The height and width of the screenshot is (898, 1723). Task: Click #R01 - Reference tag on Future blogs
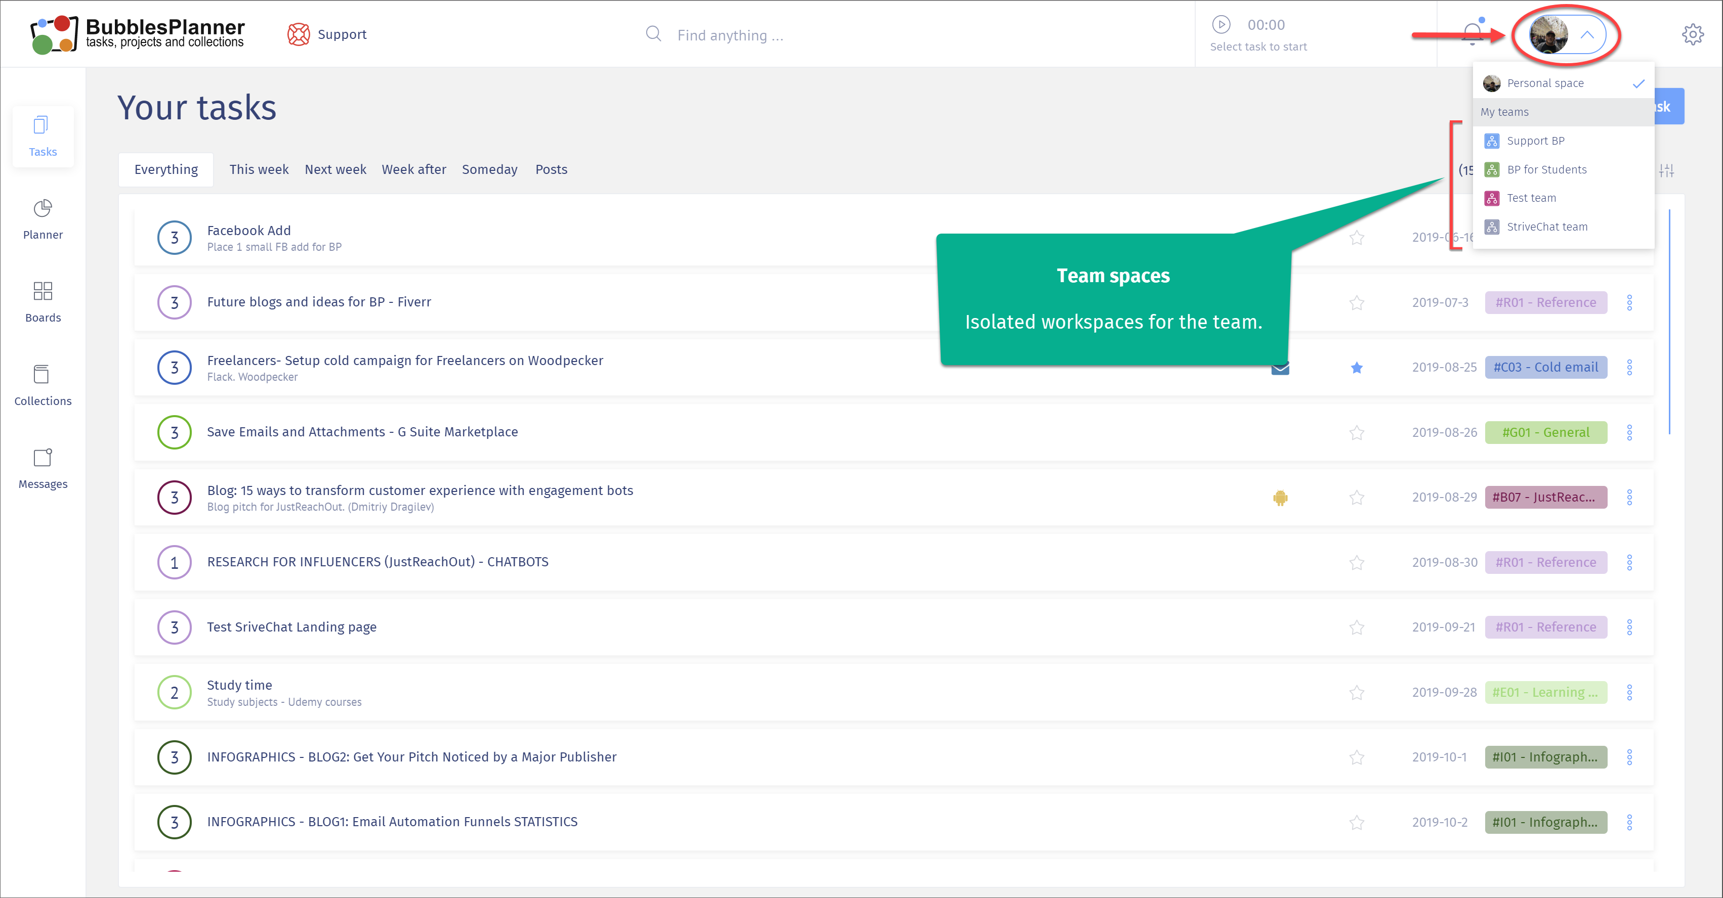pos(1546,303)
